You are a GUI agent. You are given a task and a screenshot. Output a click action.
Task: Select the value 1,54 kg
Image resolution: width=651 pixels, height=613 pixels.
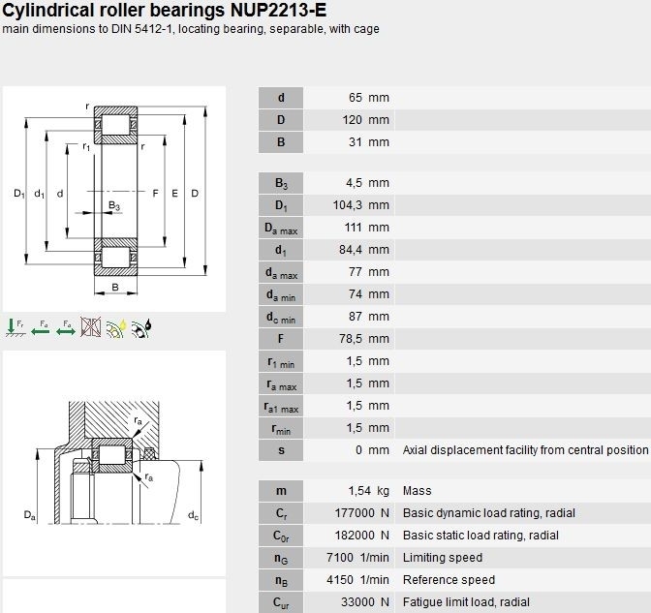tap(369, 491)
